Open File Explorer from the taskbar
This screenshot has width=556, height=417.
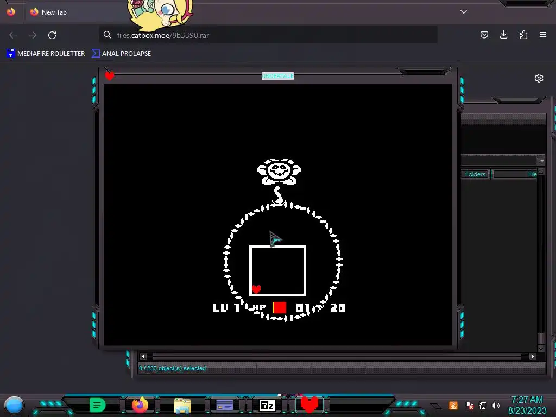pyautogui.click(x=182, y=405)
